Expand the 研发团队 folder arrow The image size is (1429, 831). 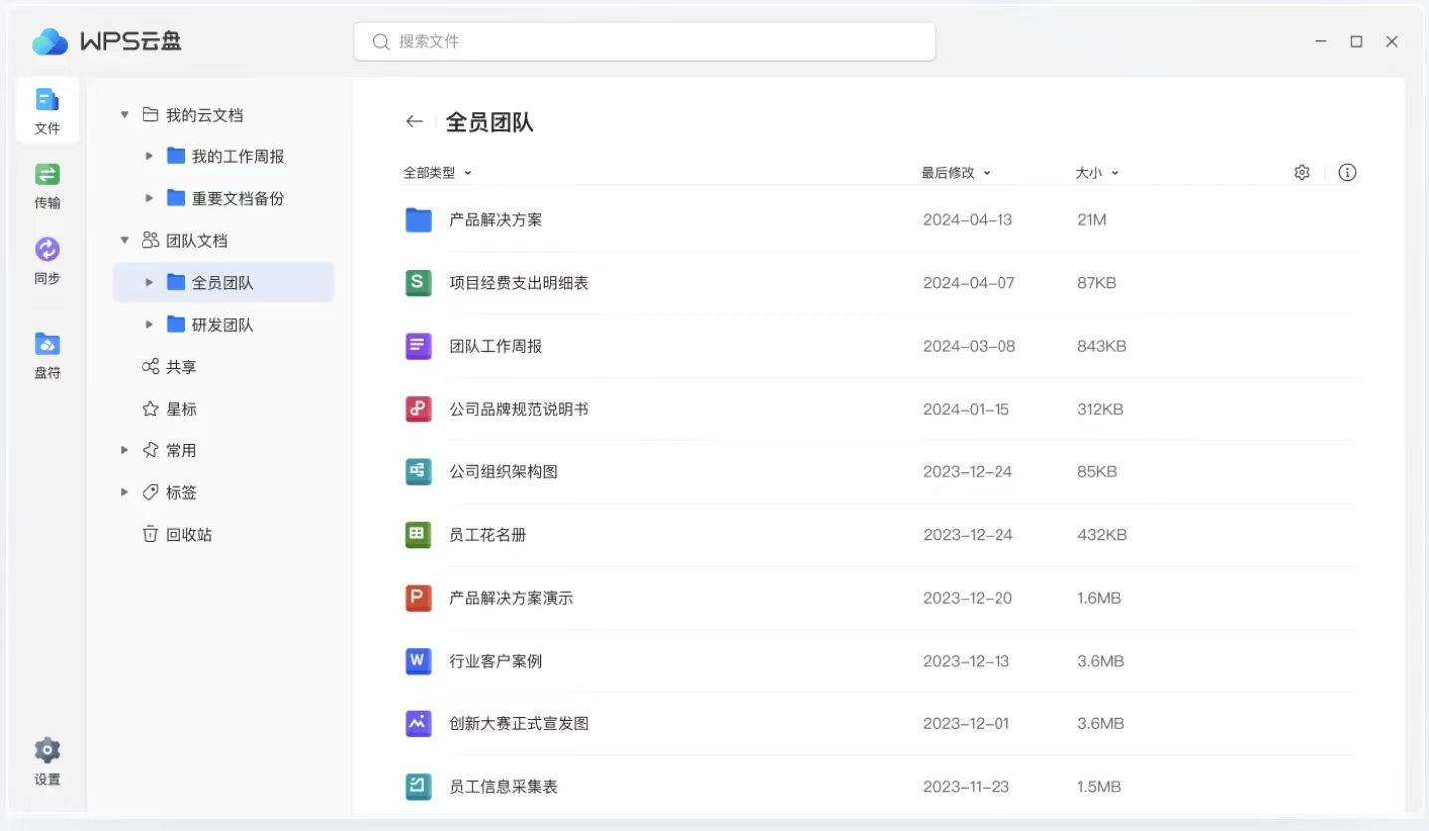[x=149, y=325]
